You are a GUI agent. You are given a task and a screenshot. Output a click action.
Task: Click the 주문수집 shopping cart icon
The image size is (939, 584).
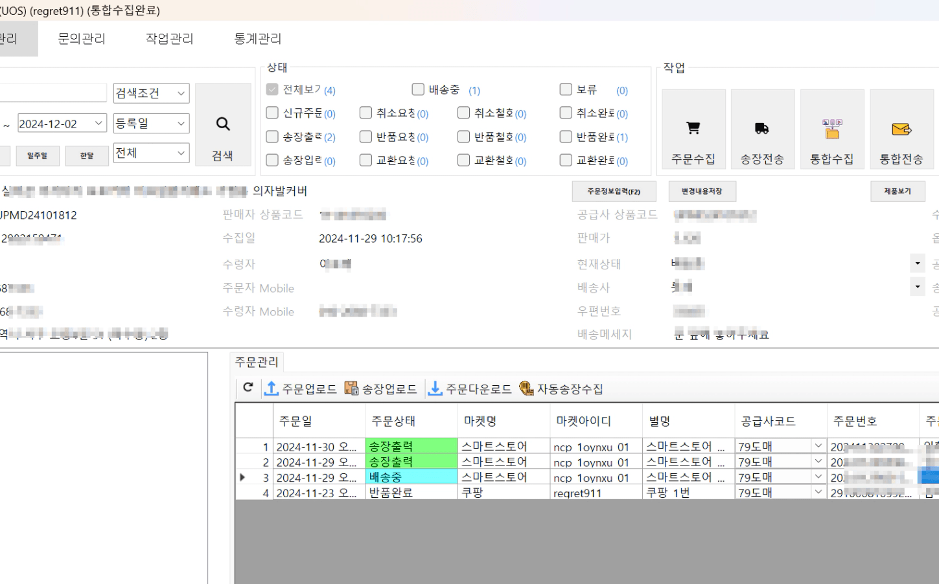click(693, 129)
